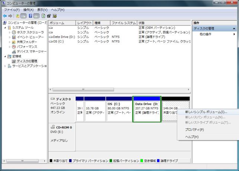Sort by the 状態 column header
This screenshot has width=239, height=171.
(164, 23)
